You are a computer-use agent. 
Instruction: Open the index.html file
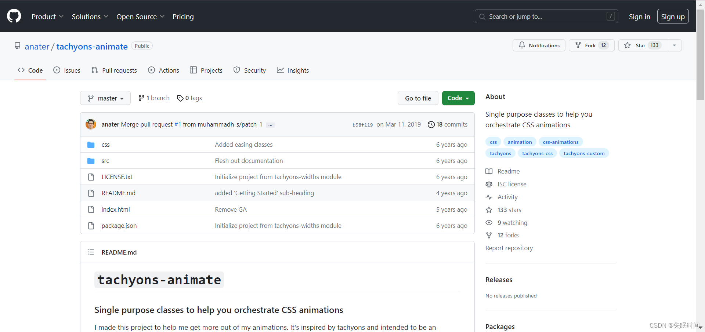[x=116, y=209]
